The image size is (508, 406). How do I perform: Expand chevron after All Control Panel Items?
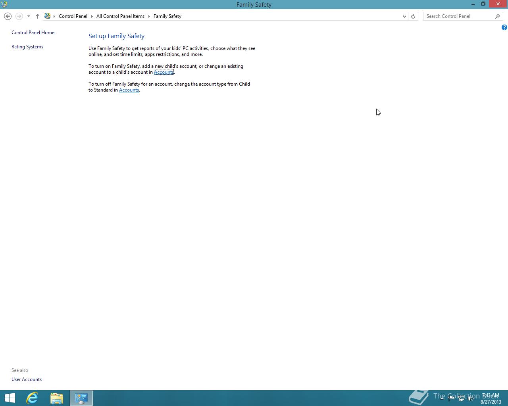[149, 16]
